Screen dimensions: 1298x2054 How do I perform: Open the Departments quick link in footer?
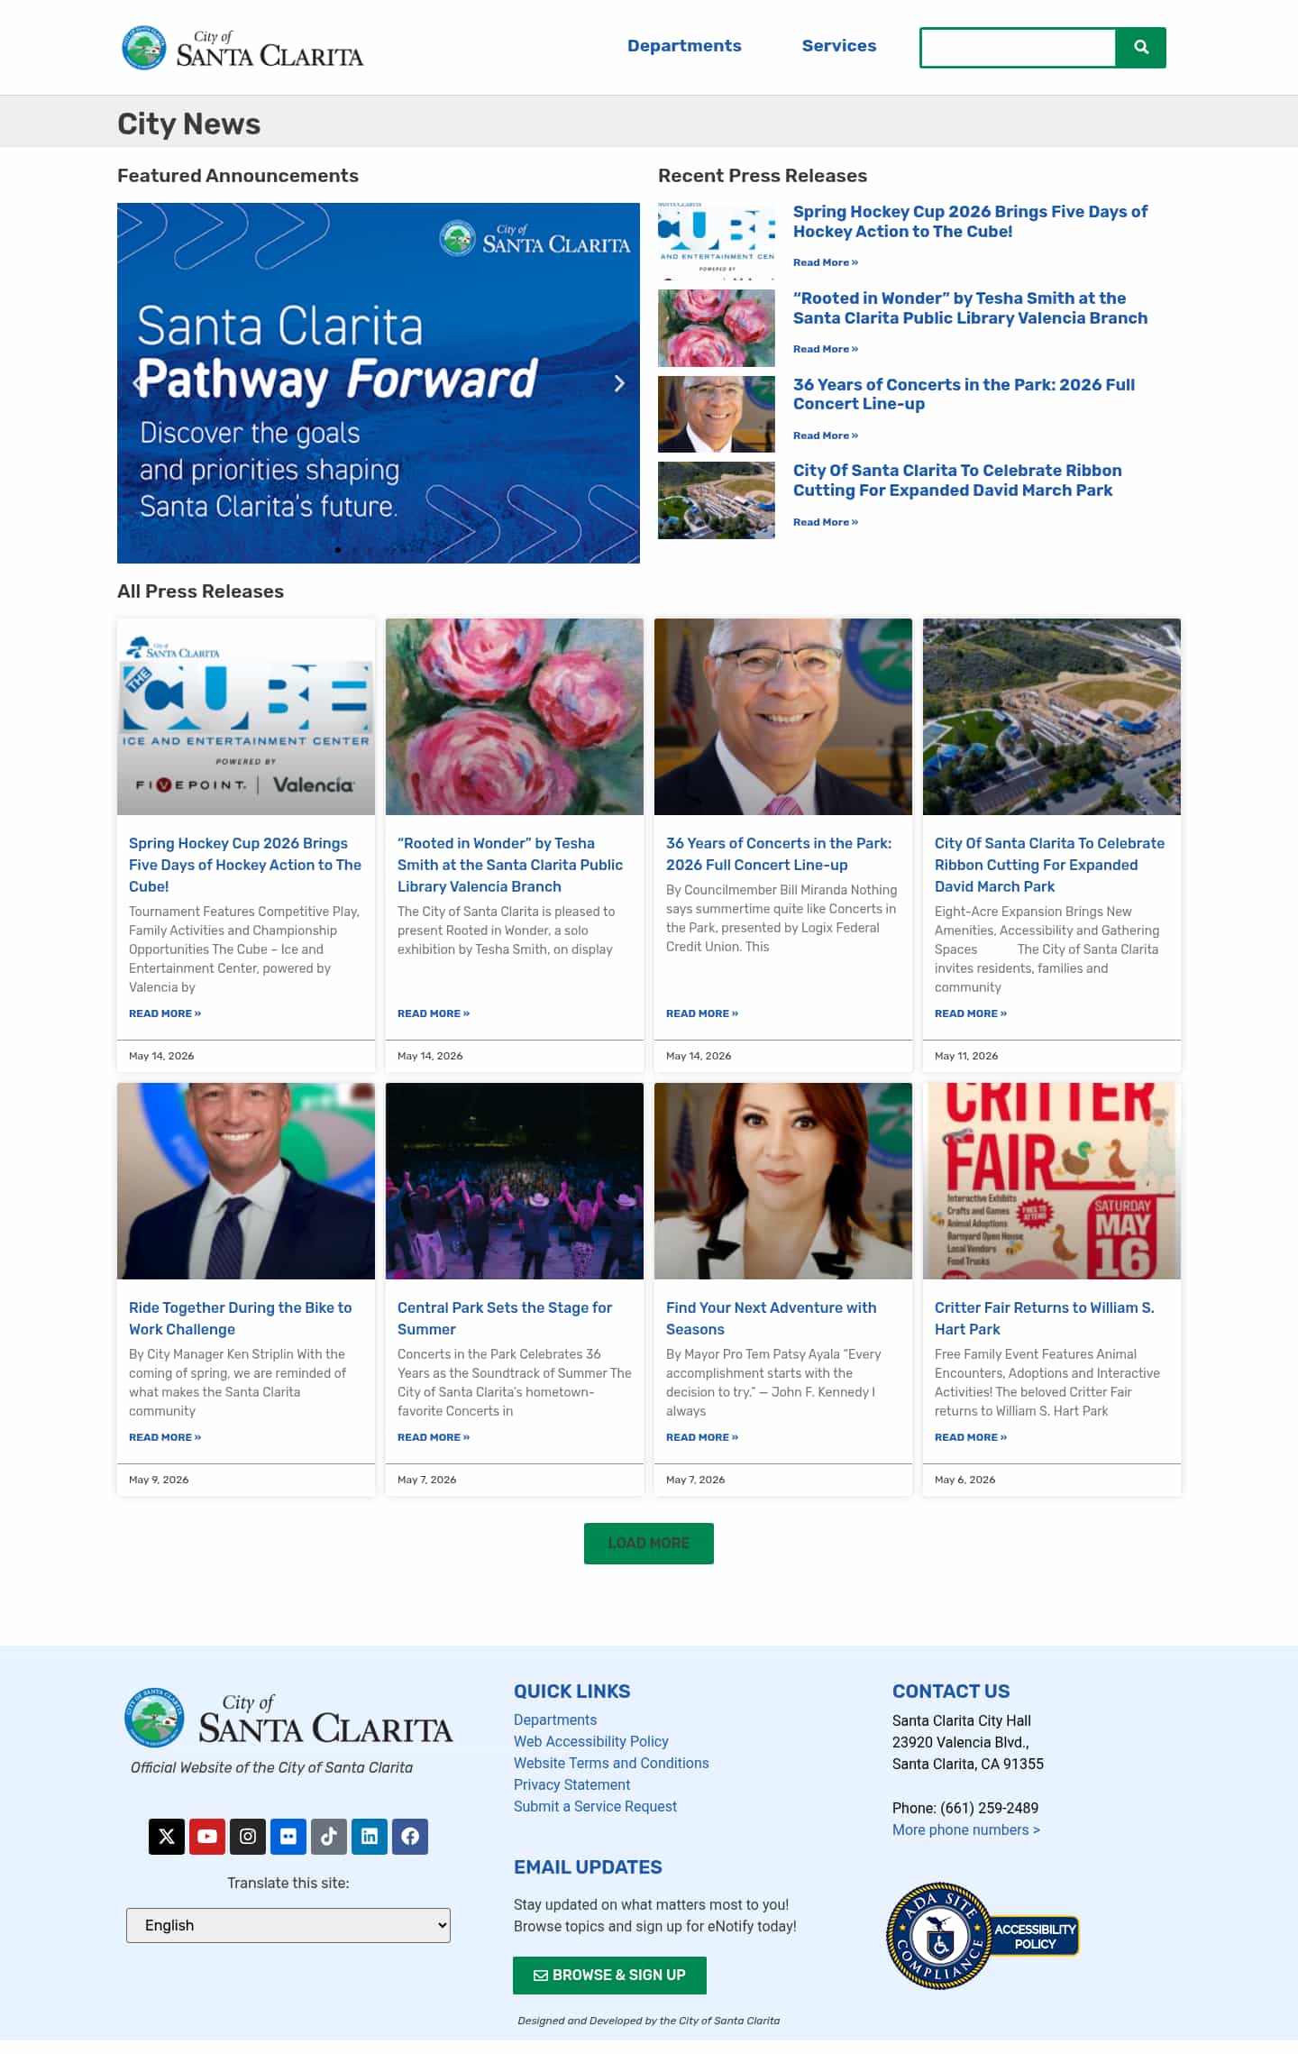pos(555,1719)
